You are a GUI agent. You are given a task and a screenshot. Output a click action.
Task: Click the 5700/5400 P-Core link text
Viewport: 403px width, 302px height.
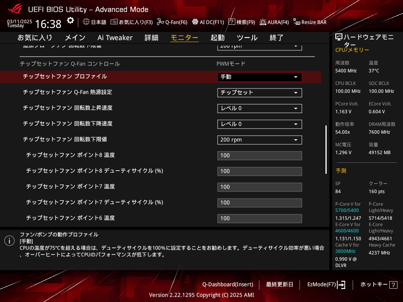(347, 210)
